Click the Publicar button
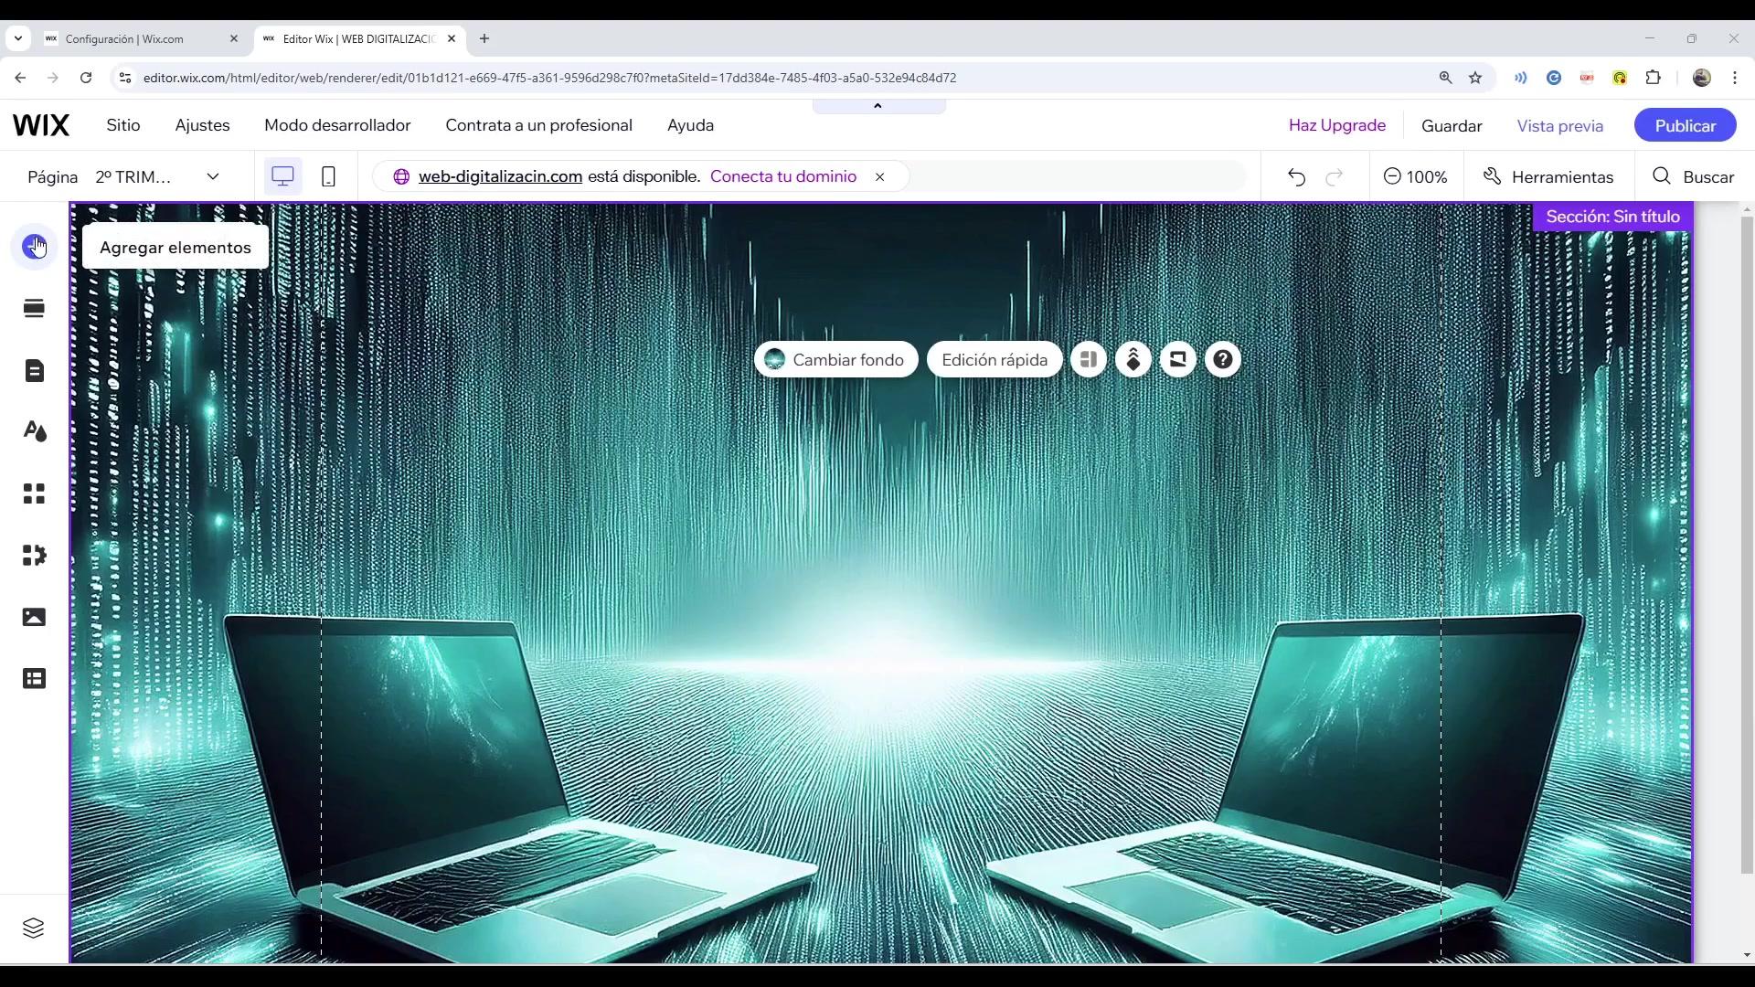The image size is (1755, 987). click(1684, 125)
